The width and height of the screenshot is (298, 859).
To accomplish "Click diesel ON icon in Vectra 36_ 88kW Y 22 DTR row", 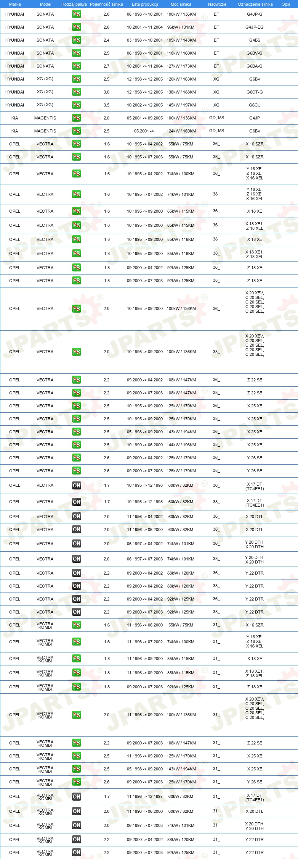I will click(x=76, y=573).
